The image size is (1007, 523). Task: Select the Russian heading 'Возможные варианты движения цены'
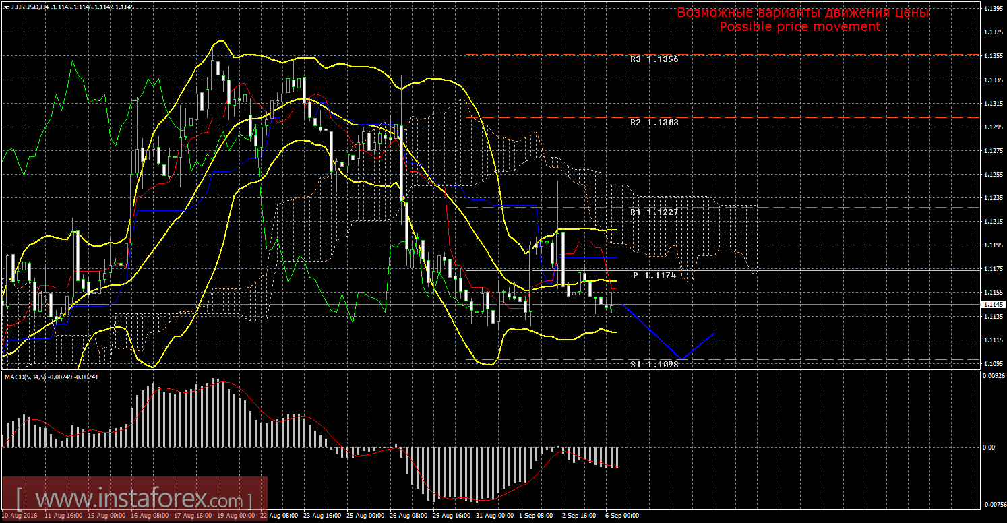click(803, 13)
